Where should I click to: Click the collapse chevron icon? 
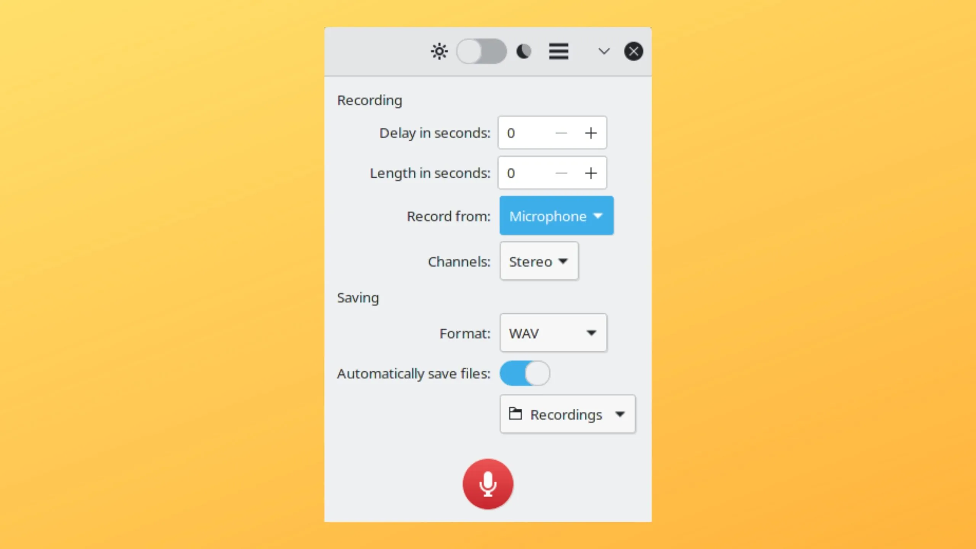click(604, 51)
